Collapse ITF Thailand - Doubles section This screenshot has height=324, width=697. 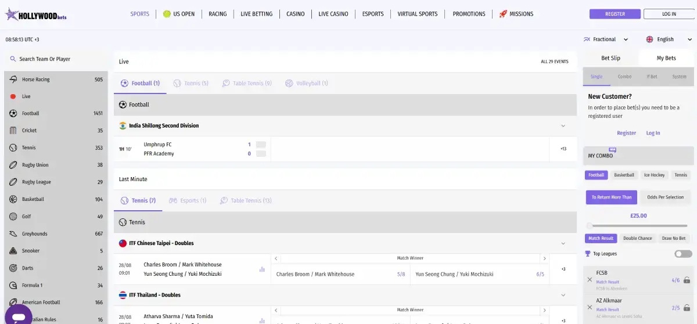[x=563, y=295]
